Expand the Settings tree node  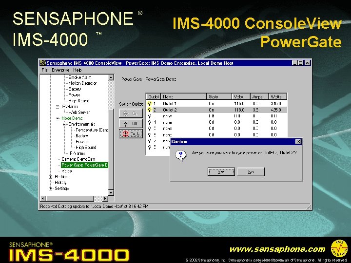click(x=51, y=188)
